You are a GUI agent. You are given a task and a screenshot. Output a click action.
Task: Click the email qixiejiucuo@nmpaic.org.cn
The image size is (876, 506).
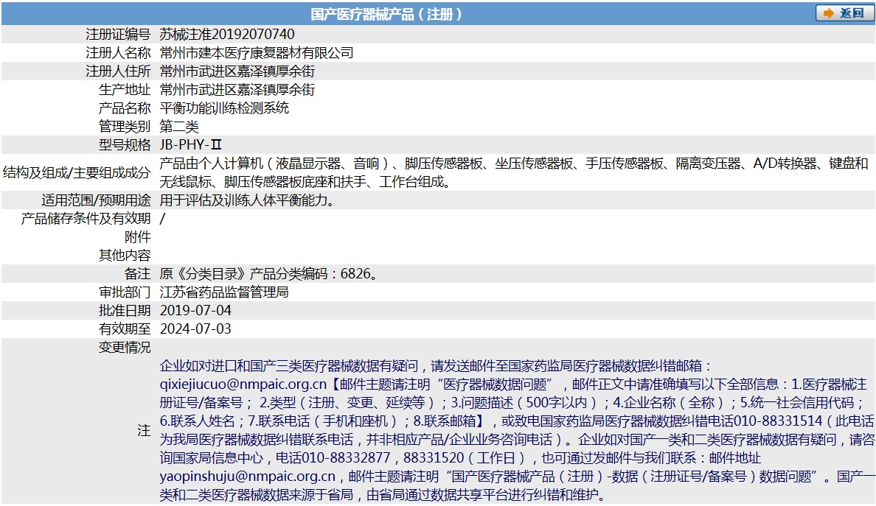click(x=243, y=384)
